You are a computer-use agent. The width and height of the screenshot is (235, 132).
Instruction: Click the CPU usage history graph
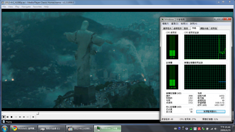point(205,47)
